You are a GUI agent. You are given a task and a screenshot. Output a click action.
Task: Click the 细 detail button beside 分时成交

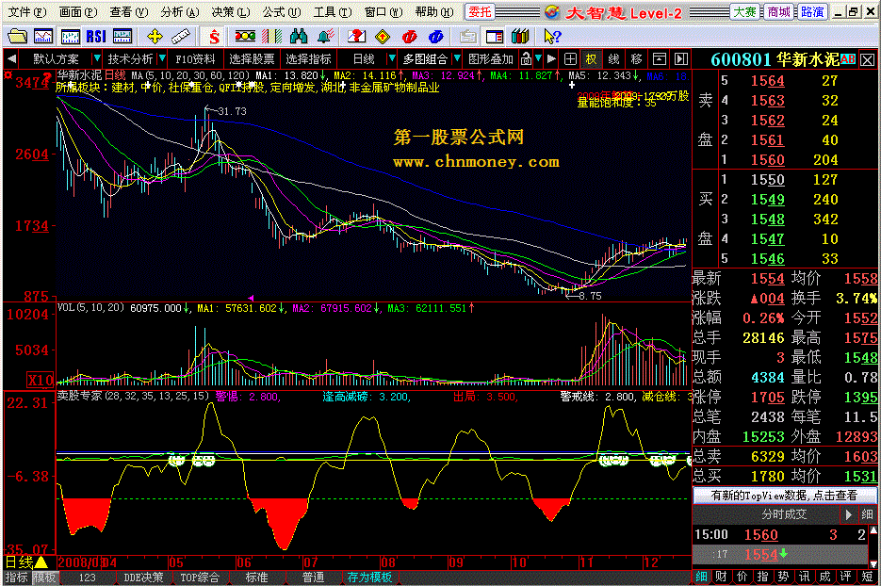(x=867, y=514)
